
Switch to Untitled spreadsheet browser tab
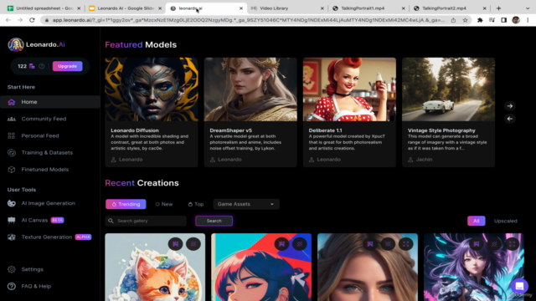pos(44,8)
